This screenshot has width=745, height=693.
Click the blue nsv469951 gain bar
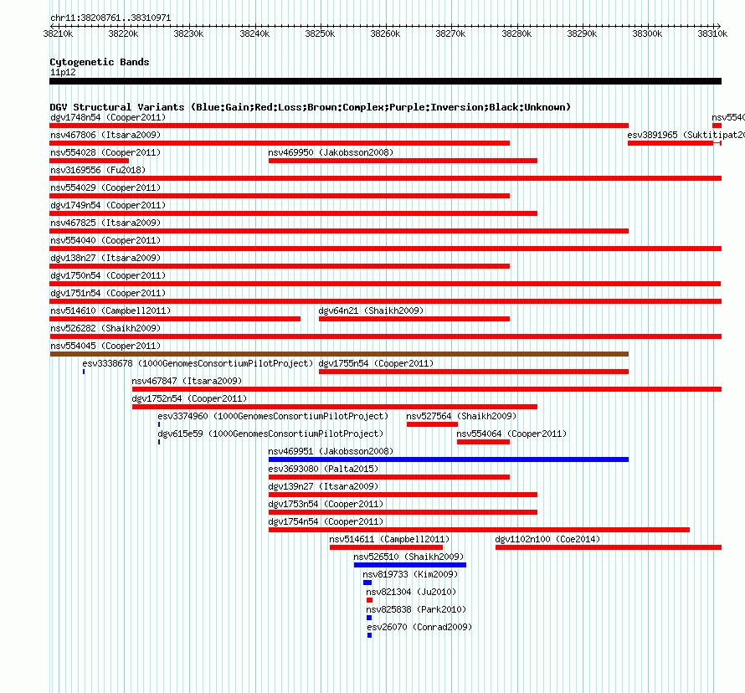tap(449, 459)
